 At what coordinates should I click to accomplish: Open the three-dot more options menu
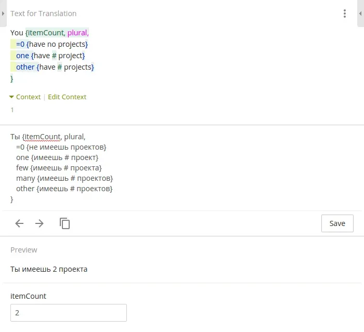344,14
